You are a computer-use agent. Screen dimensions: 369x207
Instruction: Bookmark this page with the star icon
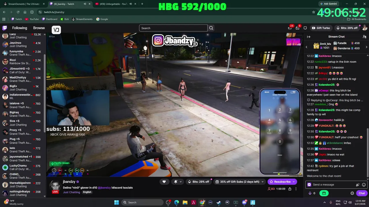point(314,12)
